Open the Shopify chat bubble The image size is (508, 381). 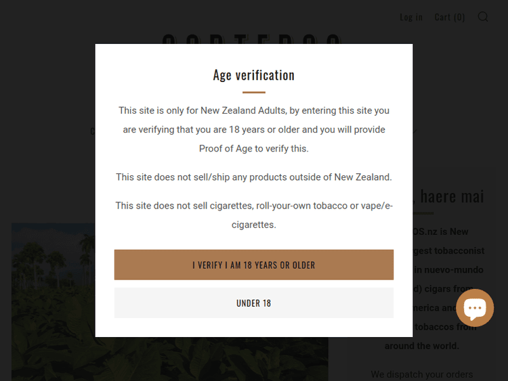coord(475,308)
